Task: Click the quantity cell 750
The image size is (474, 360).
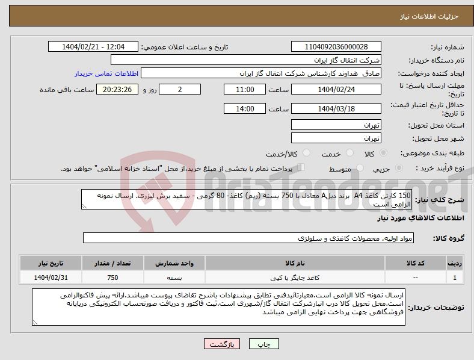Action: [112, 278]
